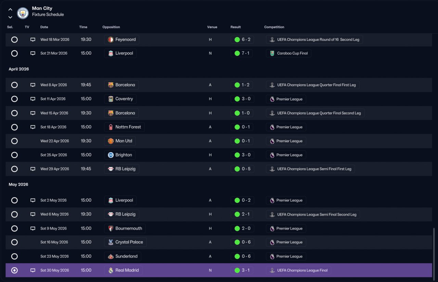The width and height of the screenshot is (438, 282).
Task: Click Crystal Palace club crest icon
Action: coord(111,242)
